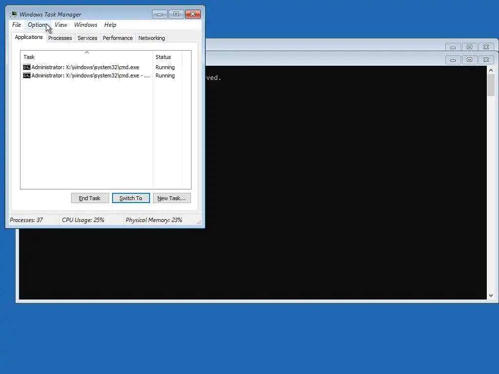Click the Physical Memory: 23% status entry
This screenshot has height=374, width=499.
point(154,220)
